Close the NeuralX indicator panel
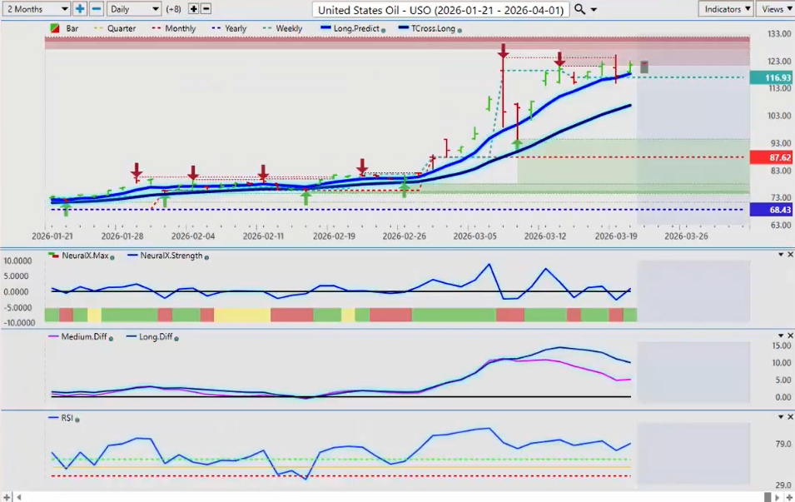 point(790,255)
